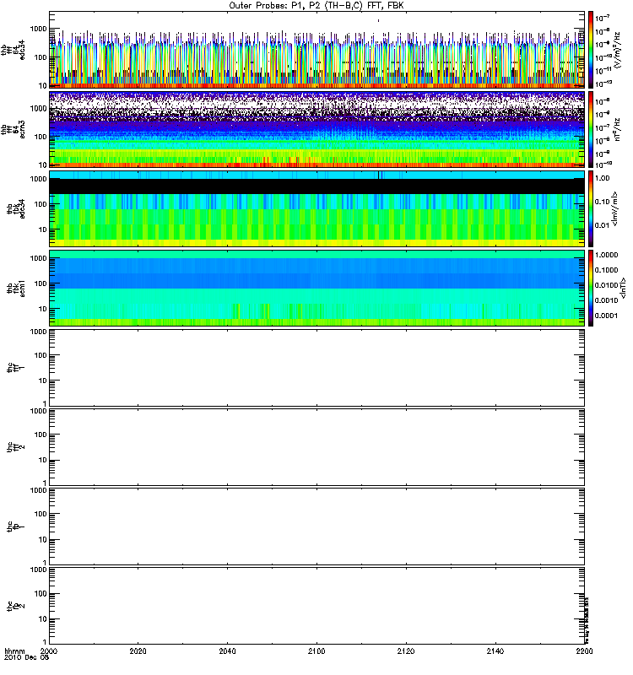The height and width of the screenshot is (675, 633).
Task: Click the 2100 time axis label
Action: pyautogui.click(x=316, y=651)
